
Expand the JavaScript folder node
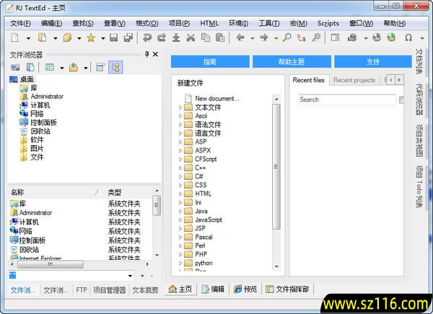click(180, 220)
